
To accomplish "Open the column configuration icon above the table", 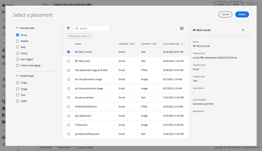I will click(182, 29).
